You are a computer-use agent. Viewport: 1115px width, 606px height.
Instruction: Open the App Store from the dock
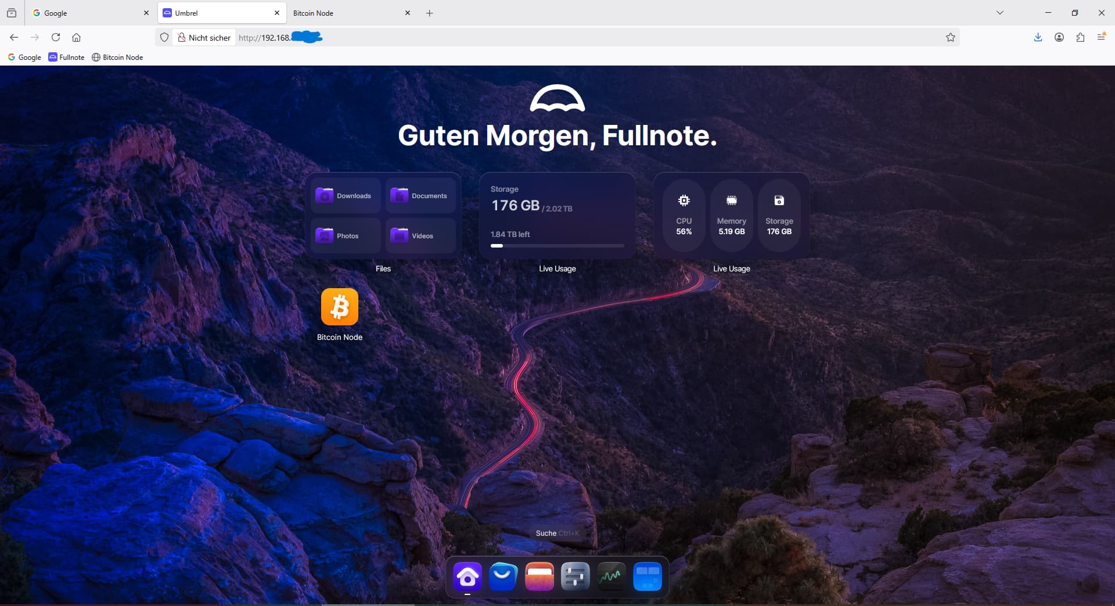tap(503, 577)
